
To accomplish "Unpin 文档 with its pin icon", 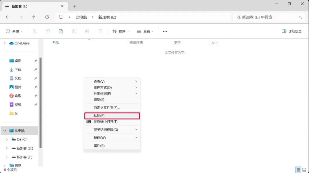I will click(x=36, y=78).
